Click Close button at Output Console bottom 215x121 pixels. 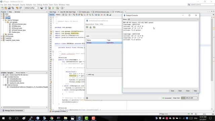pos(187,91)
